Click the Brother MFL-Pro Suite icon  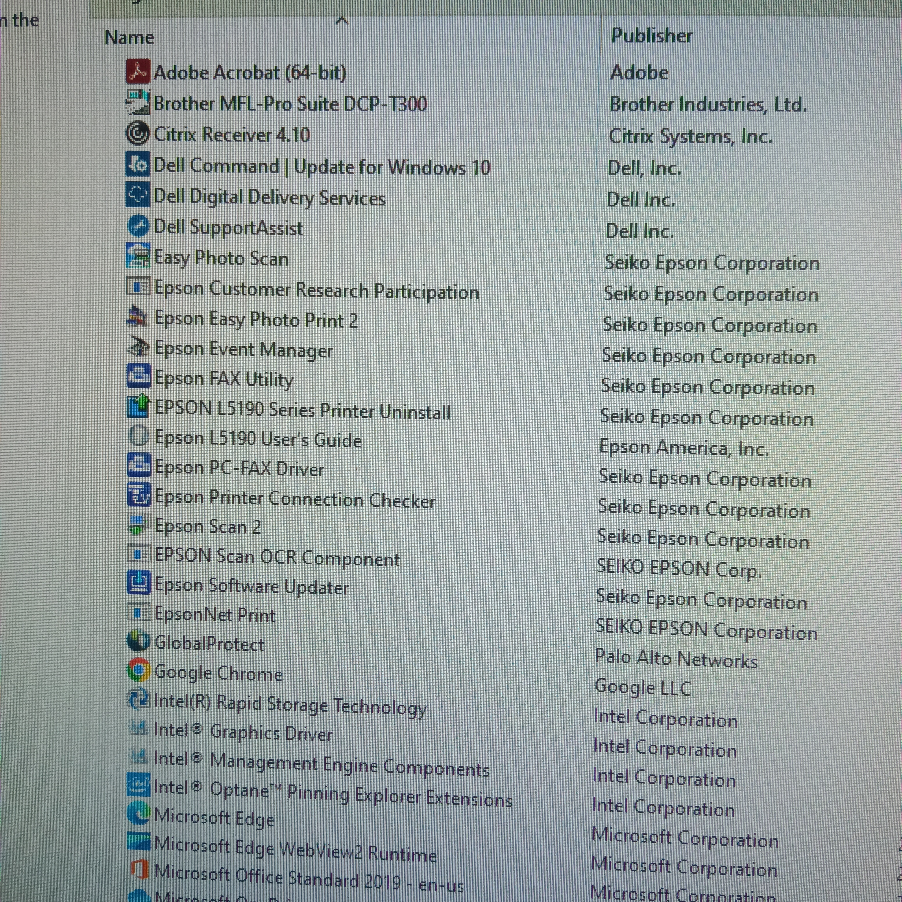138,103
